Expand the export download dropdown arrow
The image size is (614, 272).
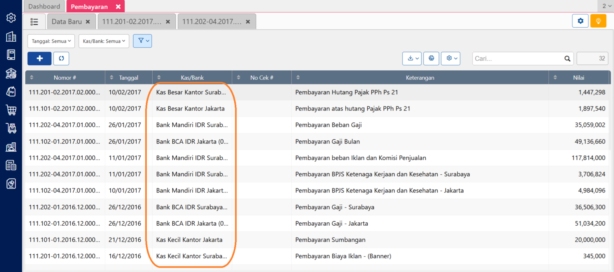click(417, 58)
